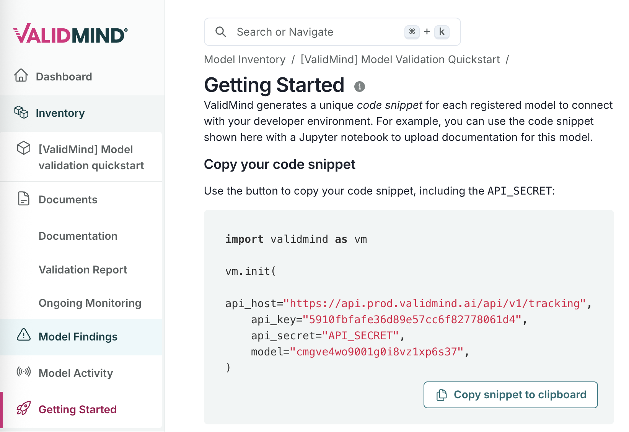Click the Model Inventory breadcrumb link
Image resolution: width=629 pixels, height=432 pixels.
244,59
